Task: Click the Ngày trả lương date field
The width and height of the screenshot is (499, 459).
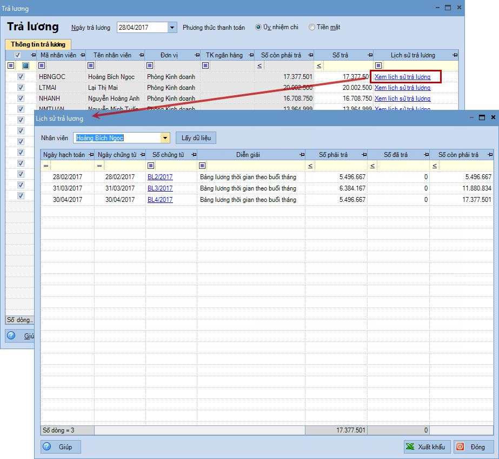Action: [x=143, y=28]
